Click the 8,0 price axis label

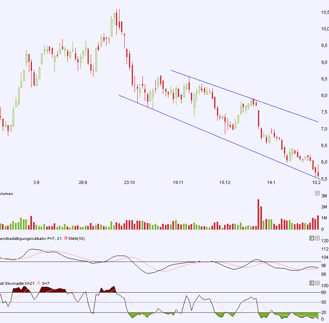coord(324,95)
